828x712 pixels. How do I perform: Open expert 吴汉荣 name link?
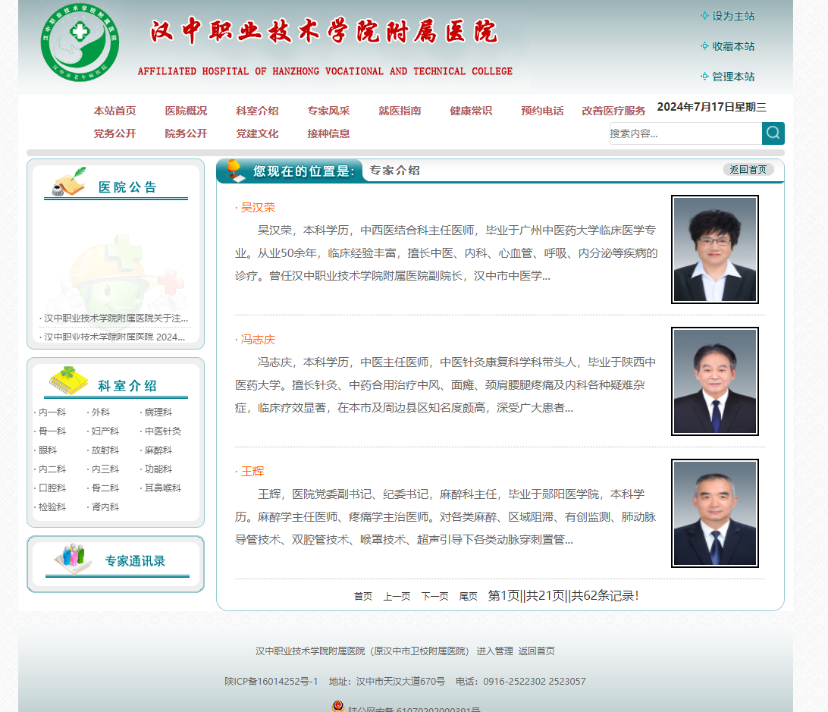(x=259, y=208)
